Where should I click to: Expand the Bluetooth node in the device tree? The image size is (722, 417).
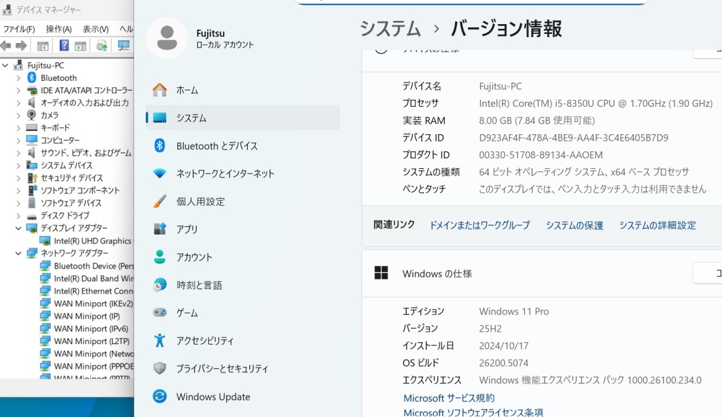pyautogui.click(x=18, y=78)
